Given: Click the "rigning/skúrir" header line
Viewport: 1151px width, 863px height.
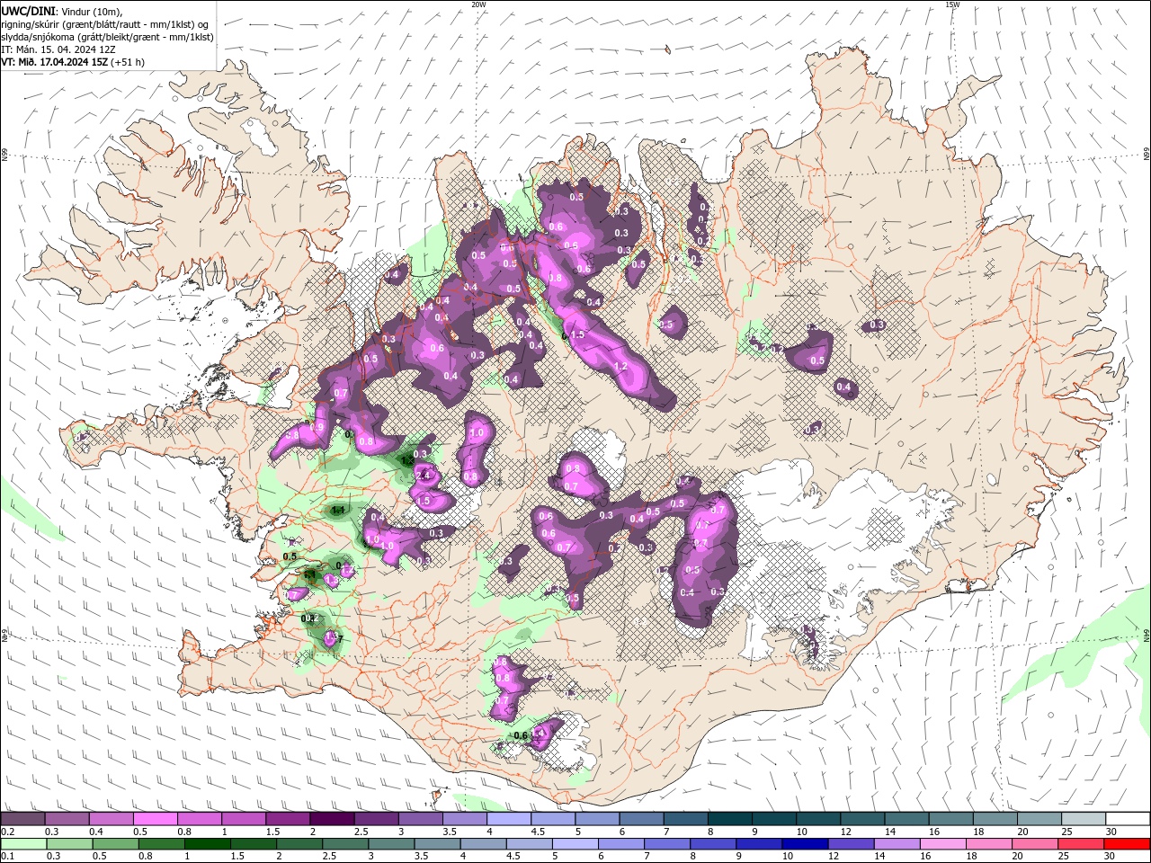Looking at the screenshot, I should [x=105, y=24].
